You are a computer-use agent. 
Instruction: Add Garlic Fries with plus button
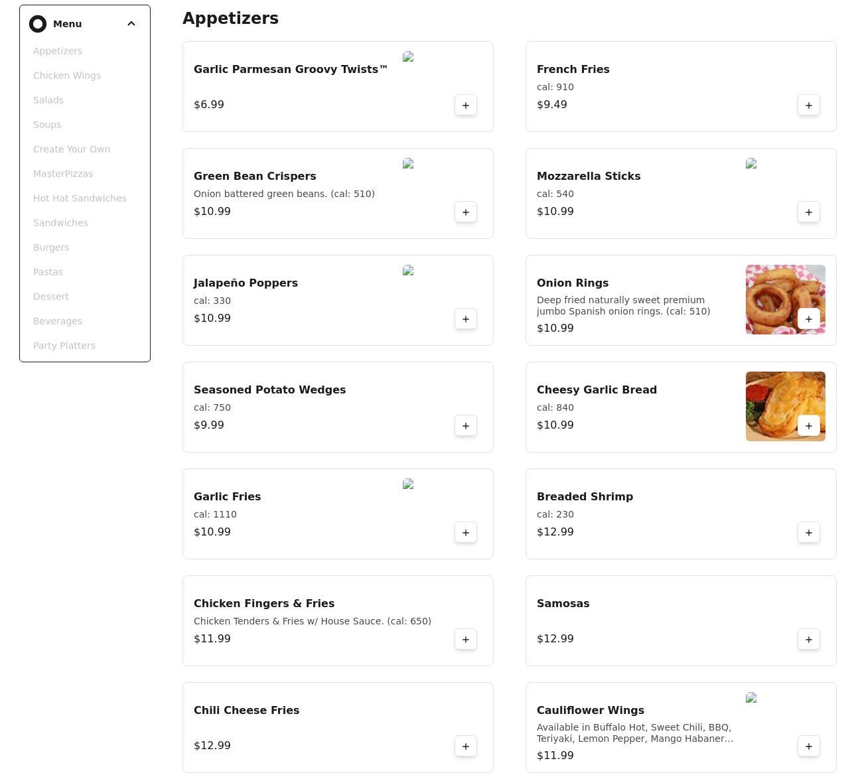coord(466,532)
